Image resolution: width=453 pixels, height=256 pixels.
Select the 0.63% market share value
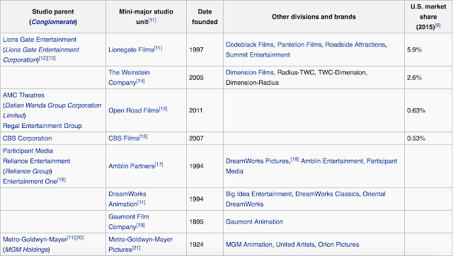click(416, 110)
